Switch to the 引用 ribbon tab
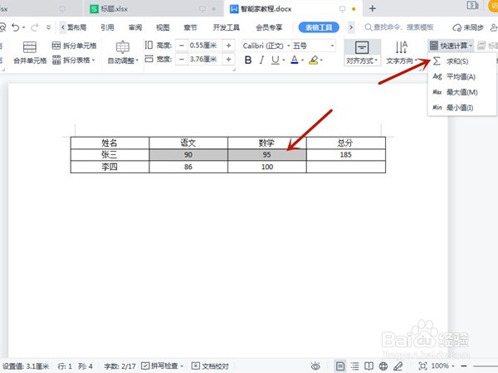498x373 pixels. 107,27
